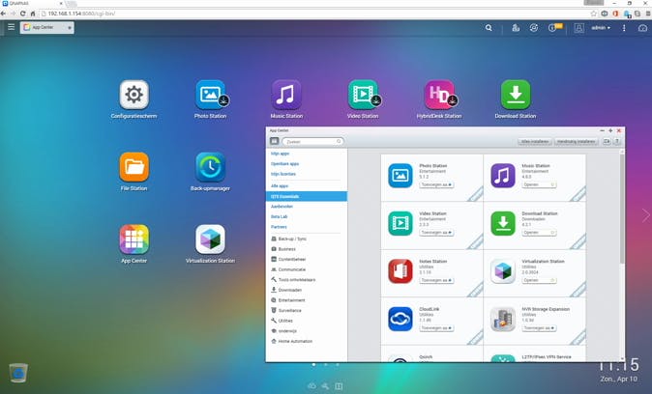Click Openen for Download Station
Viewport: 652px width, 394px height.
539,233
